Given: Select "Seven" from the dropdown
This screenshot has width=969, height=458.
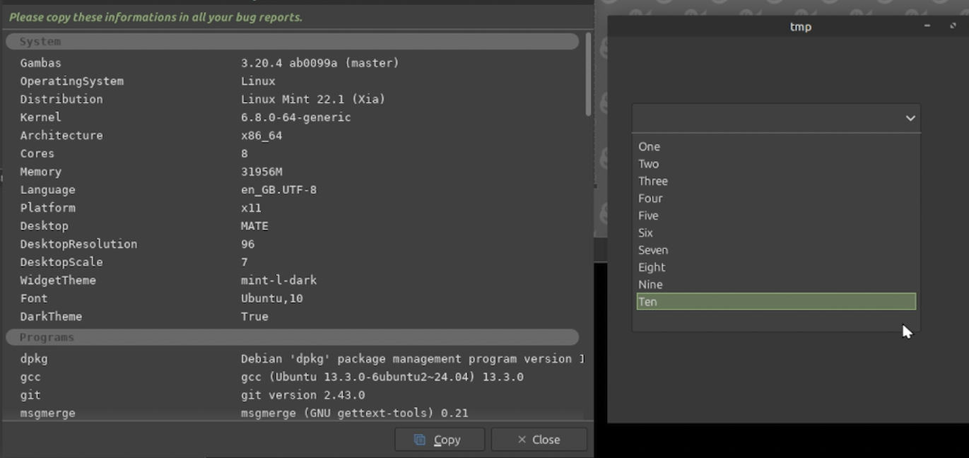Looking at the screenshot, I should pyautogui.click(x=652, y=250).
